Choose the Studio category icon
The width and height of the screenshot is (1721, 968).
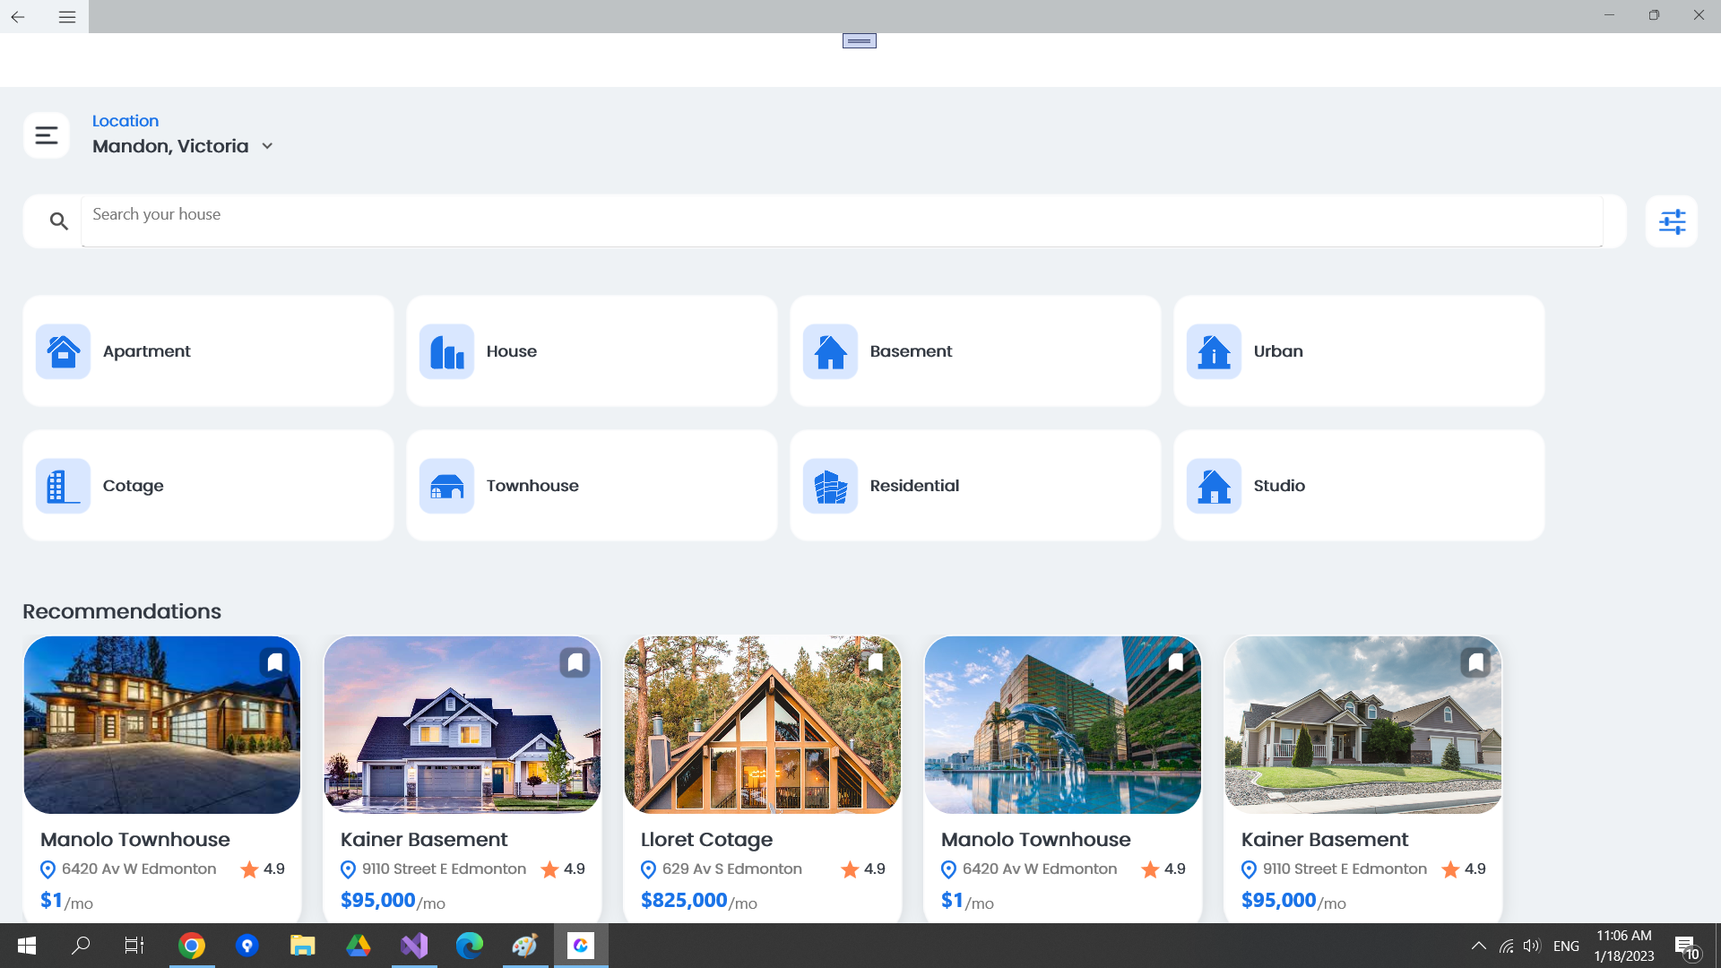(x=1214, y=486)
